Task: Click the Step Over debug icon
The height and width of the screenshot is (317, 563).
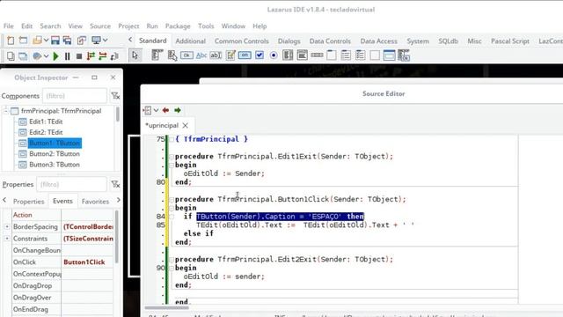Action: [103, 56]
